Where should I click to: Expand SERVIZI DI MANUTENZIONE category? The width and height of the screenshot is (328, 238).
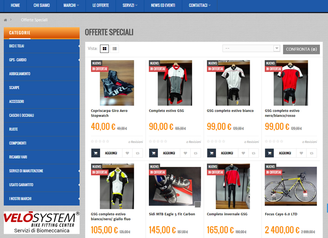click(79, 171)
